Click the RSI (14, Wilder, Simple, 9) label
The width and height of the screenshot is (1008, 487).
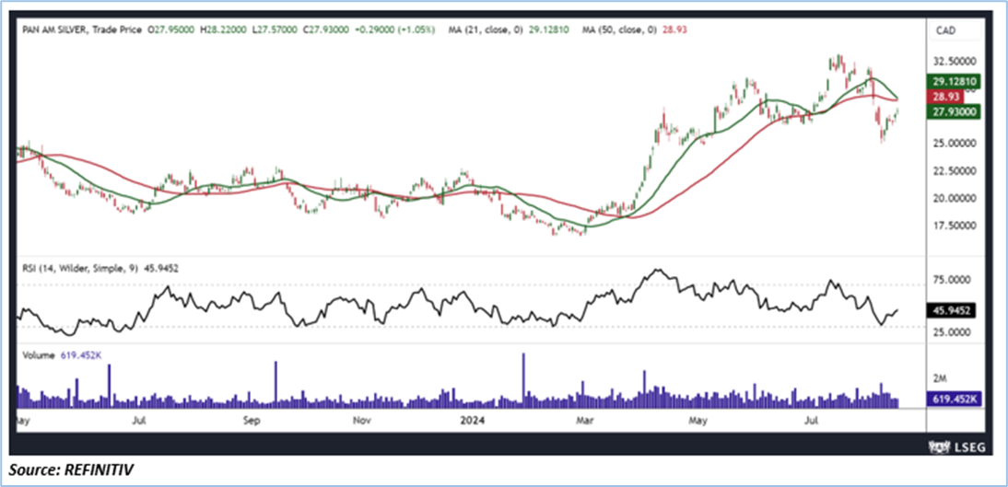click(79, 268)
